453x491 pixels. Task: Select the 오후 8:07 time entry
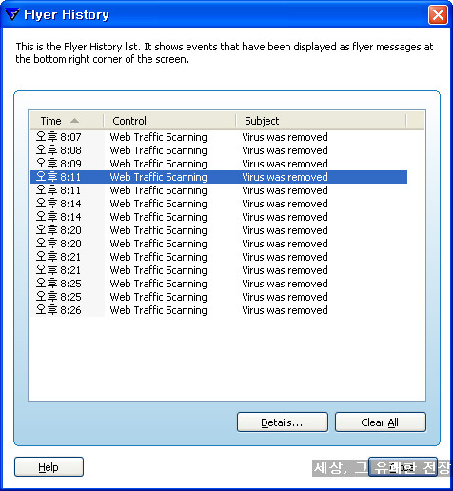click(x=59, y=137)
